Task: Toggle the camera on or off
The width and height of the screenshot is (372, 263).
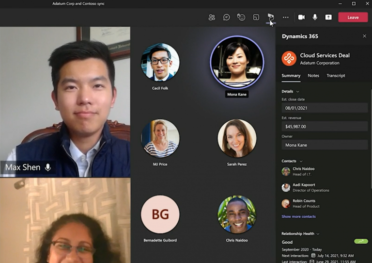Action: pos(301,17)
